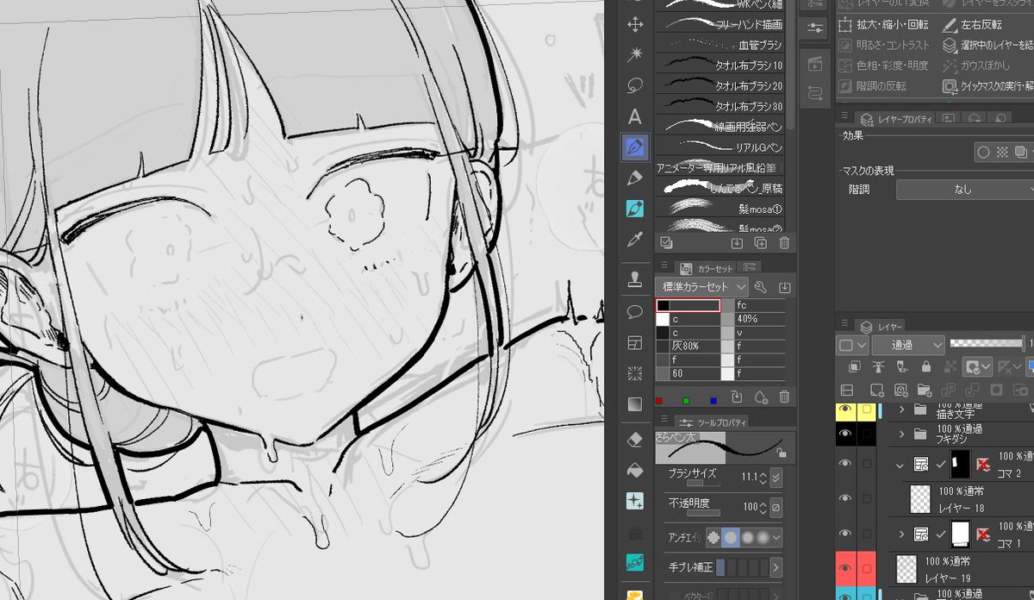Click the 血管ブラシ brush

coord(722,45)
